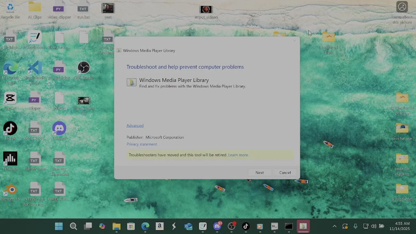This screenshot has width=416, height=234.
Task: Select the RUN_CLIPP text file on the desktop
Action: click(35, 131)
